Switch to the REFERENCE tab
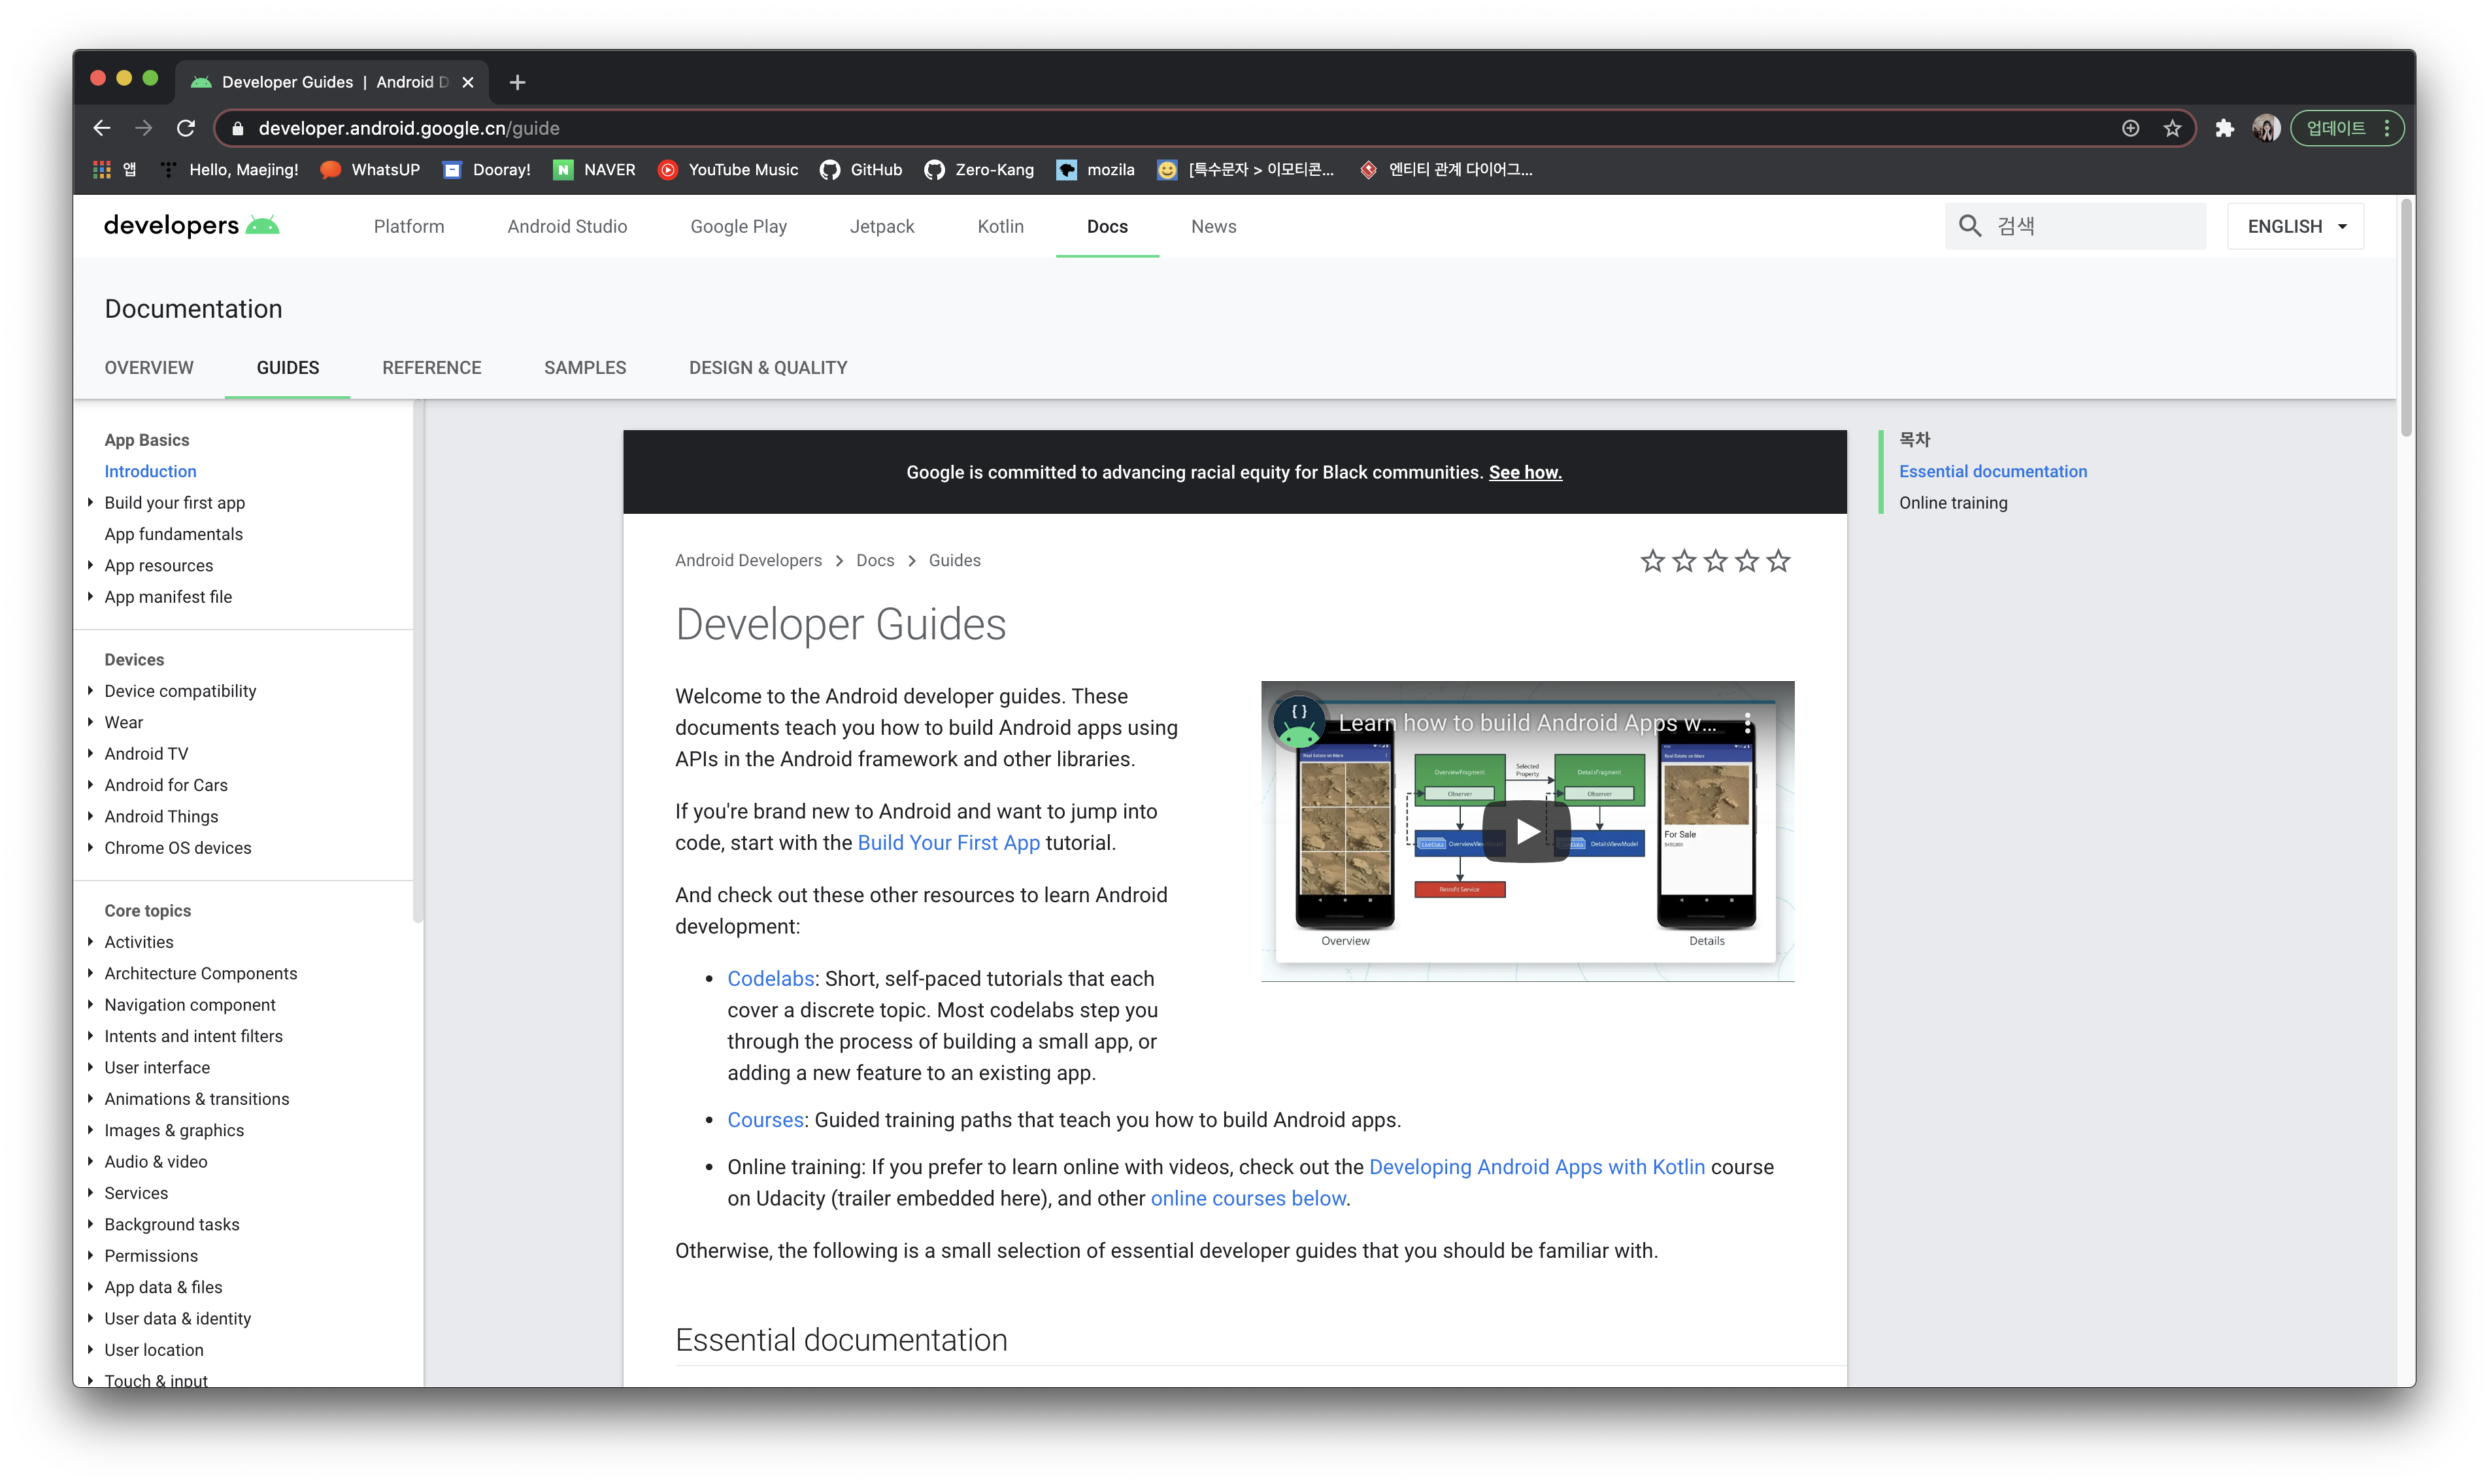Image resolution: width=2489 pixels, height=1484 pixels. coord(431,368)
